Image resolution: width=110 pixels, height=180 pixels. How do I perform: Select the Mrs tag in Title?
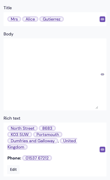pos(14,19)
